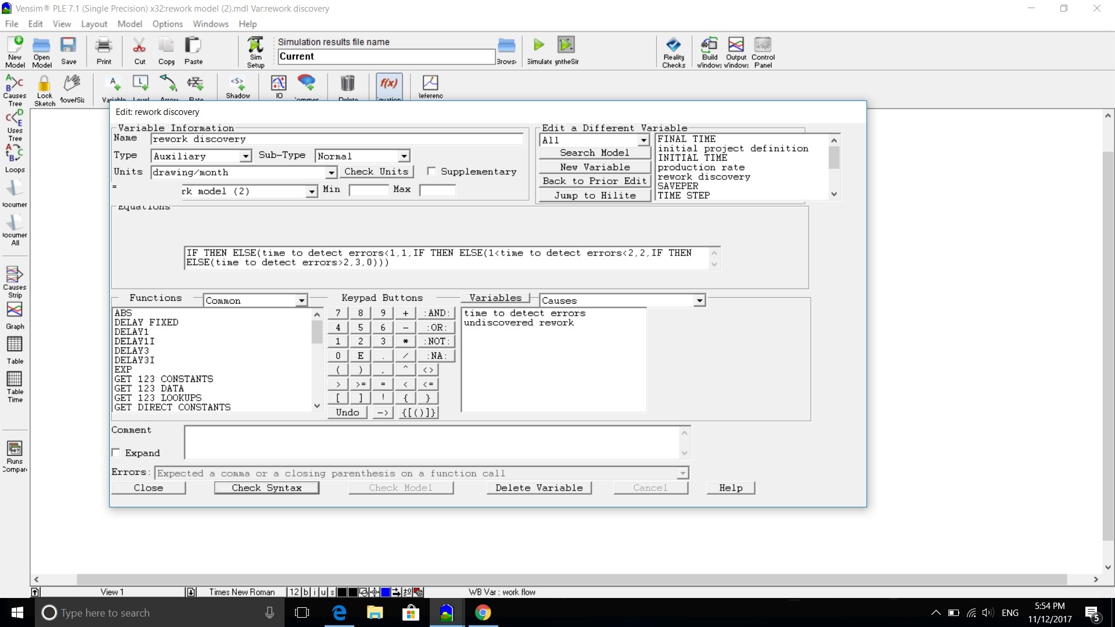This screenshot has width=1115, height=627.
Task: Open the Sub-Type Normal dropdown
Action: (404, 156)
